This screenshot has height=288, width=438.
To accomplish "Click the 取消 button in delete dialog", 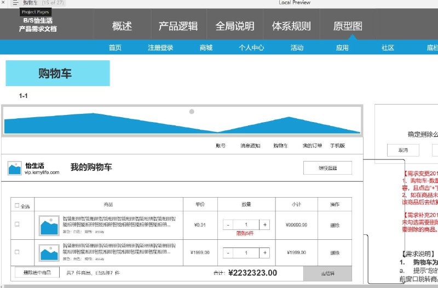I will tap(403, 150).
